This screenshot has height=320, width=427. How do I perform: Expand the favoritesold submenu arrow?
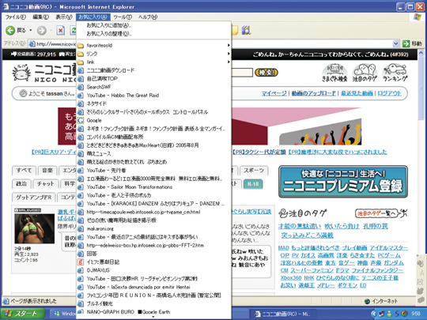pos(229,46)
